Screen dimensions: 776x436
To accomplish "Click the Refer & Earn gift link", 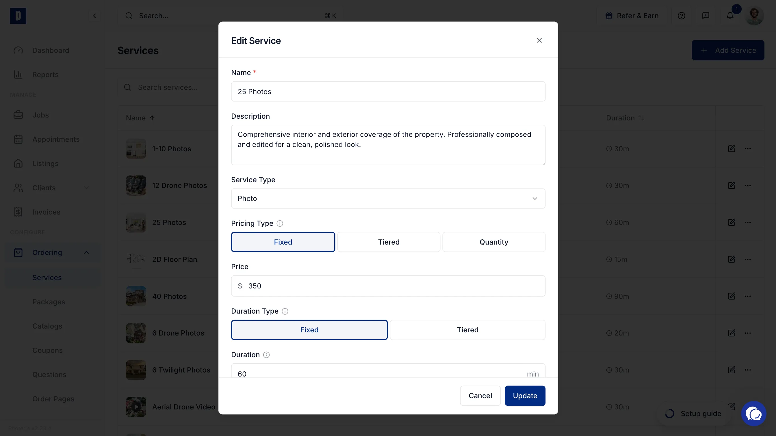I will point(632,16).
